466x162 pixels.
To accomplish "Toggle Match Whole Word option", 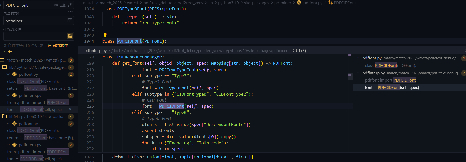I will tap(63, 5).
